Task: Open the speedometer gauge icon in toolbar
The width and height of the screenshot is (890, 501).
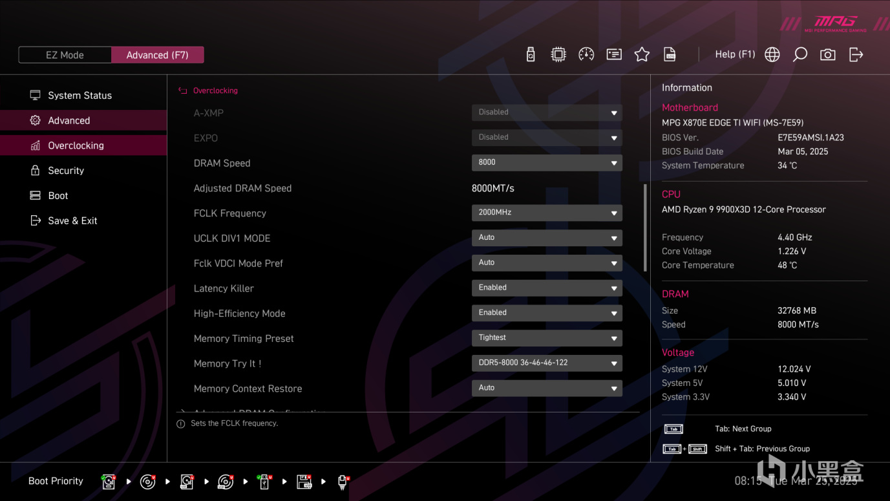Action: coord(586,55)
